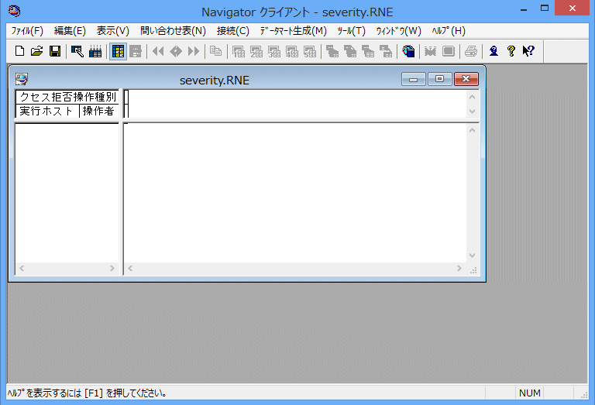Open the 問い合わせ表(N) menu
This screenshot has height=405, width=595.
[x=173, y=31]
